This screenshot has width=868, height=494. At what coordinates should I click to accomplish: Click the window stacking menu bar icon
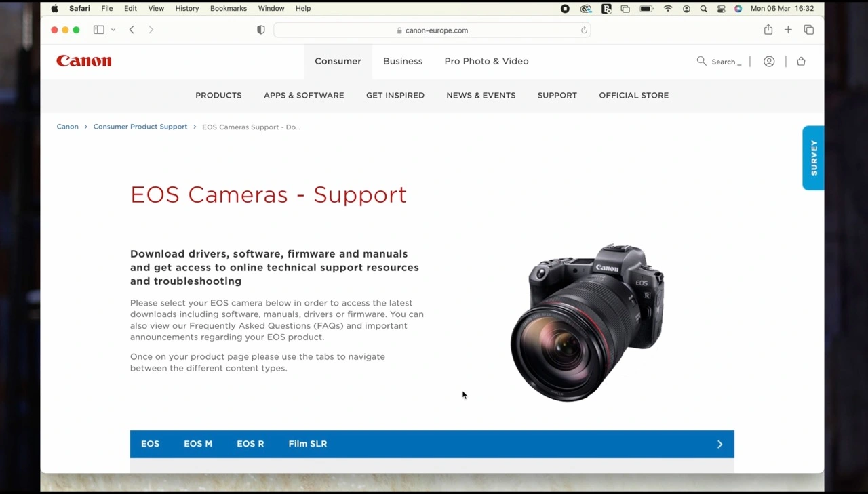(625, 9)
